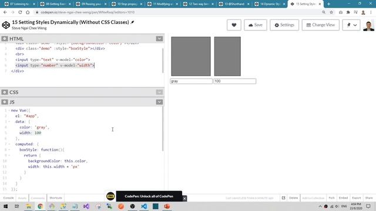This screenshot has height=211, width=376.
Task: Fork this pen
Action: [x=331, y=198]
